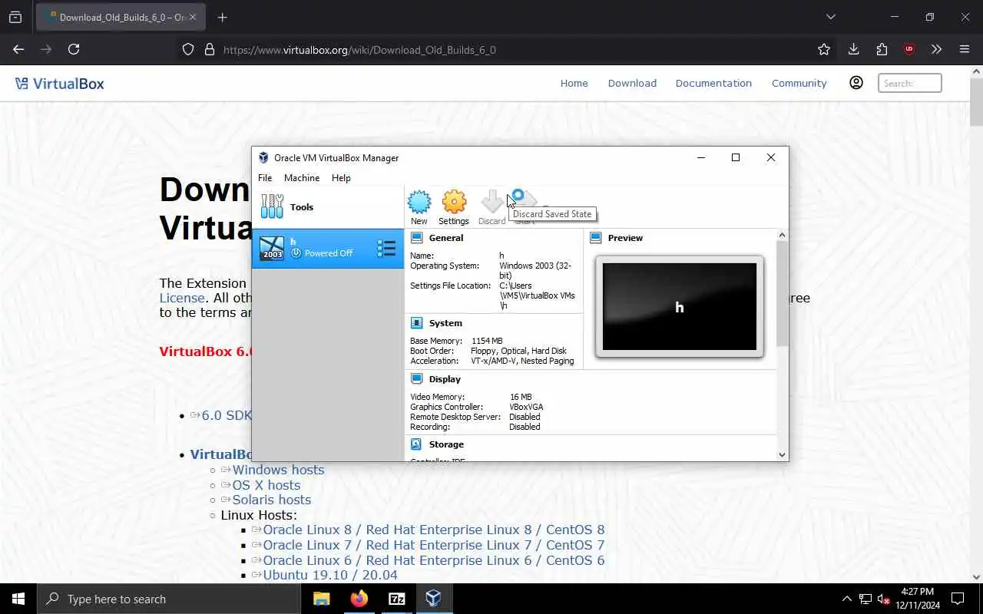Open the notification center icon

coord(958,599)
